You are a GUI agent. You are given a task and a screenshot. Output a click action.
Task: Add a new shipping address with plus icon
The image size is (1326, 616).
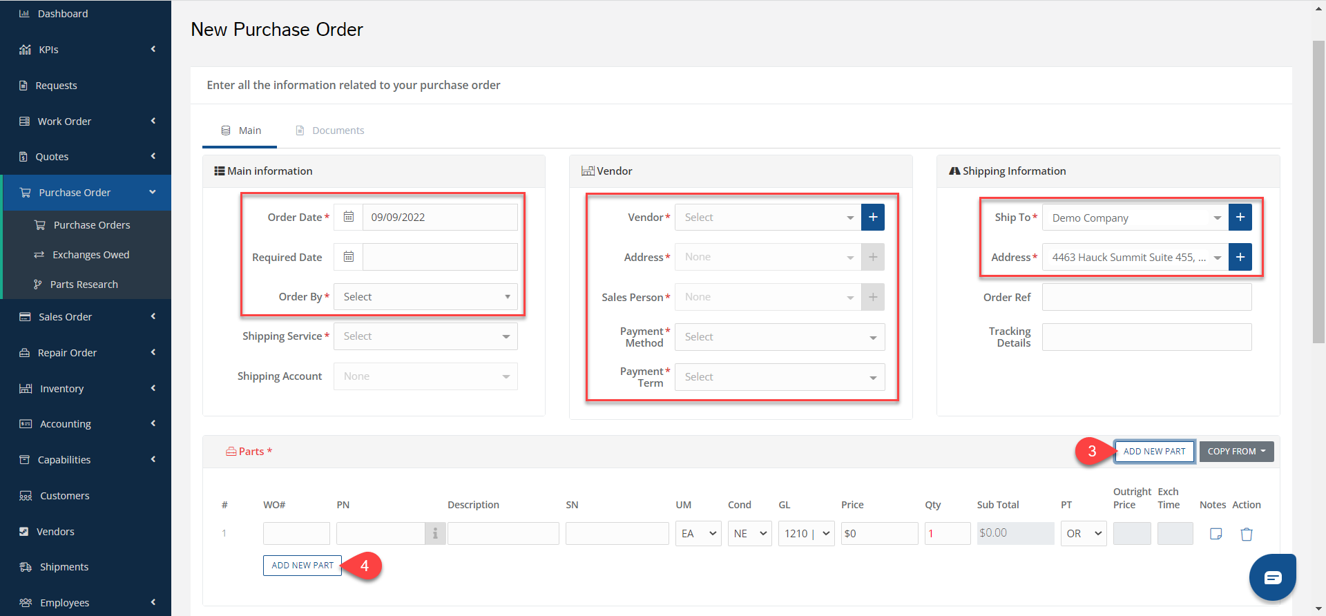tap(1240, 257)
